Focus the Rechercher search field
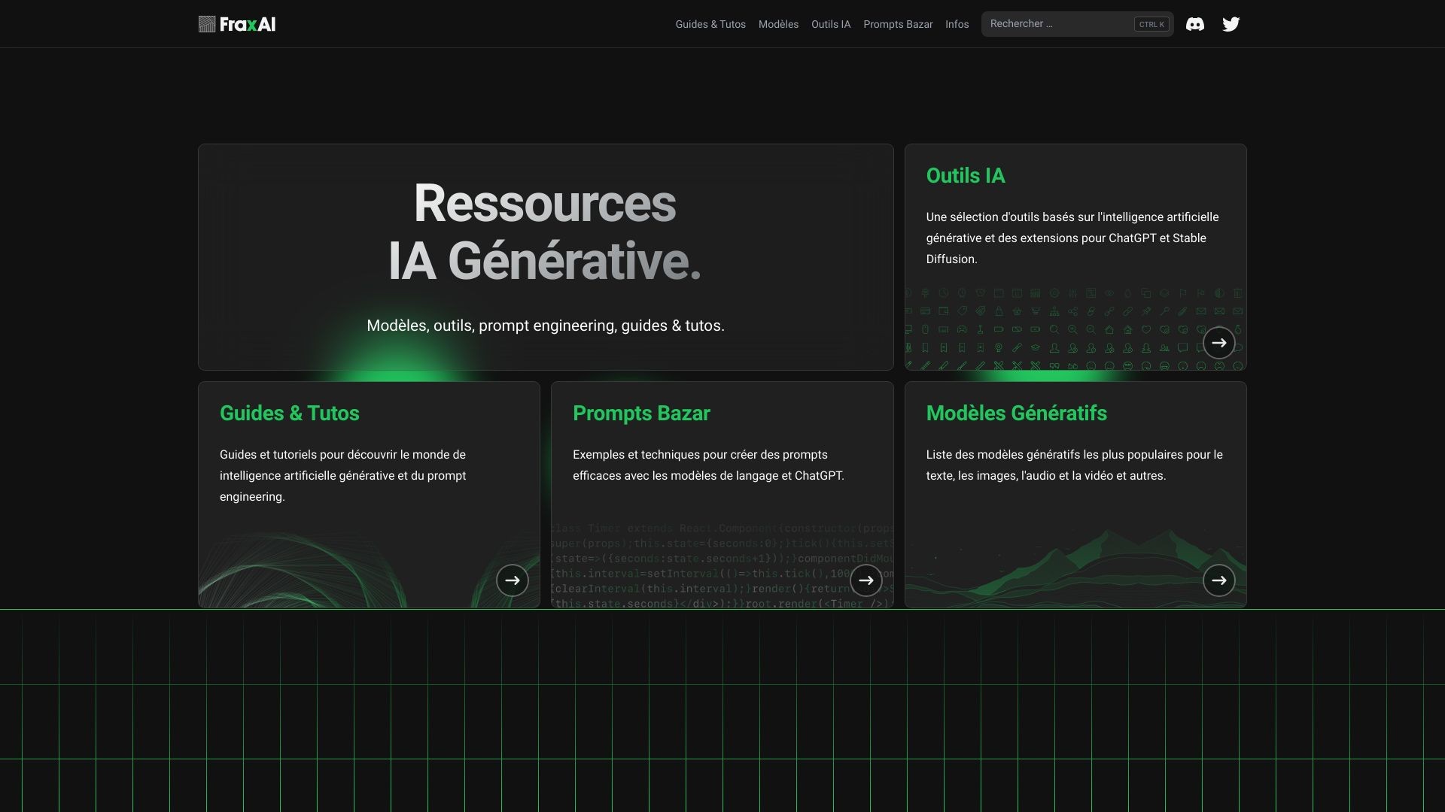 (1057, 24)
